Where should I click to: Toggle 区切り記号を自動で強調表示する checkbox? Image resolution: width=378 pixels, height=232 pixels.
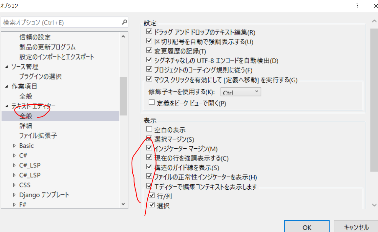(x=149, y=41)
